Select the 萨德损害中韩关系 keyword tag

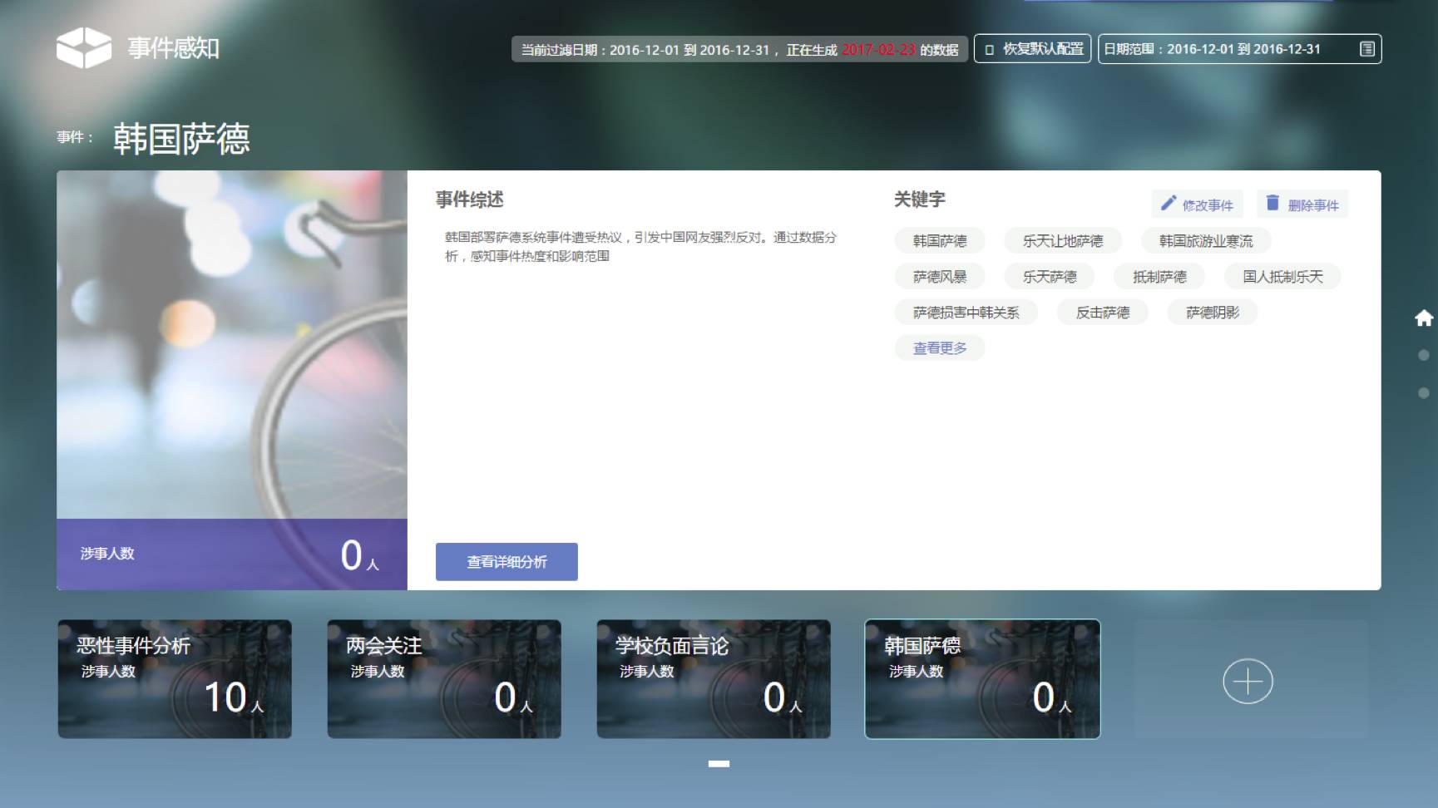[966, 313]
